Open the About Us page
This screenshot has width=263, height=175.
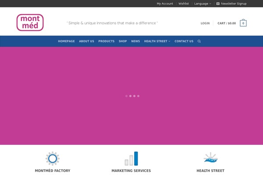tap(86, 41)
